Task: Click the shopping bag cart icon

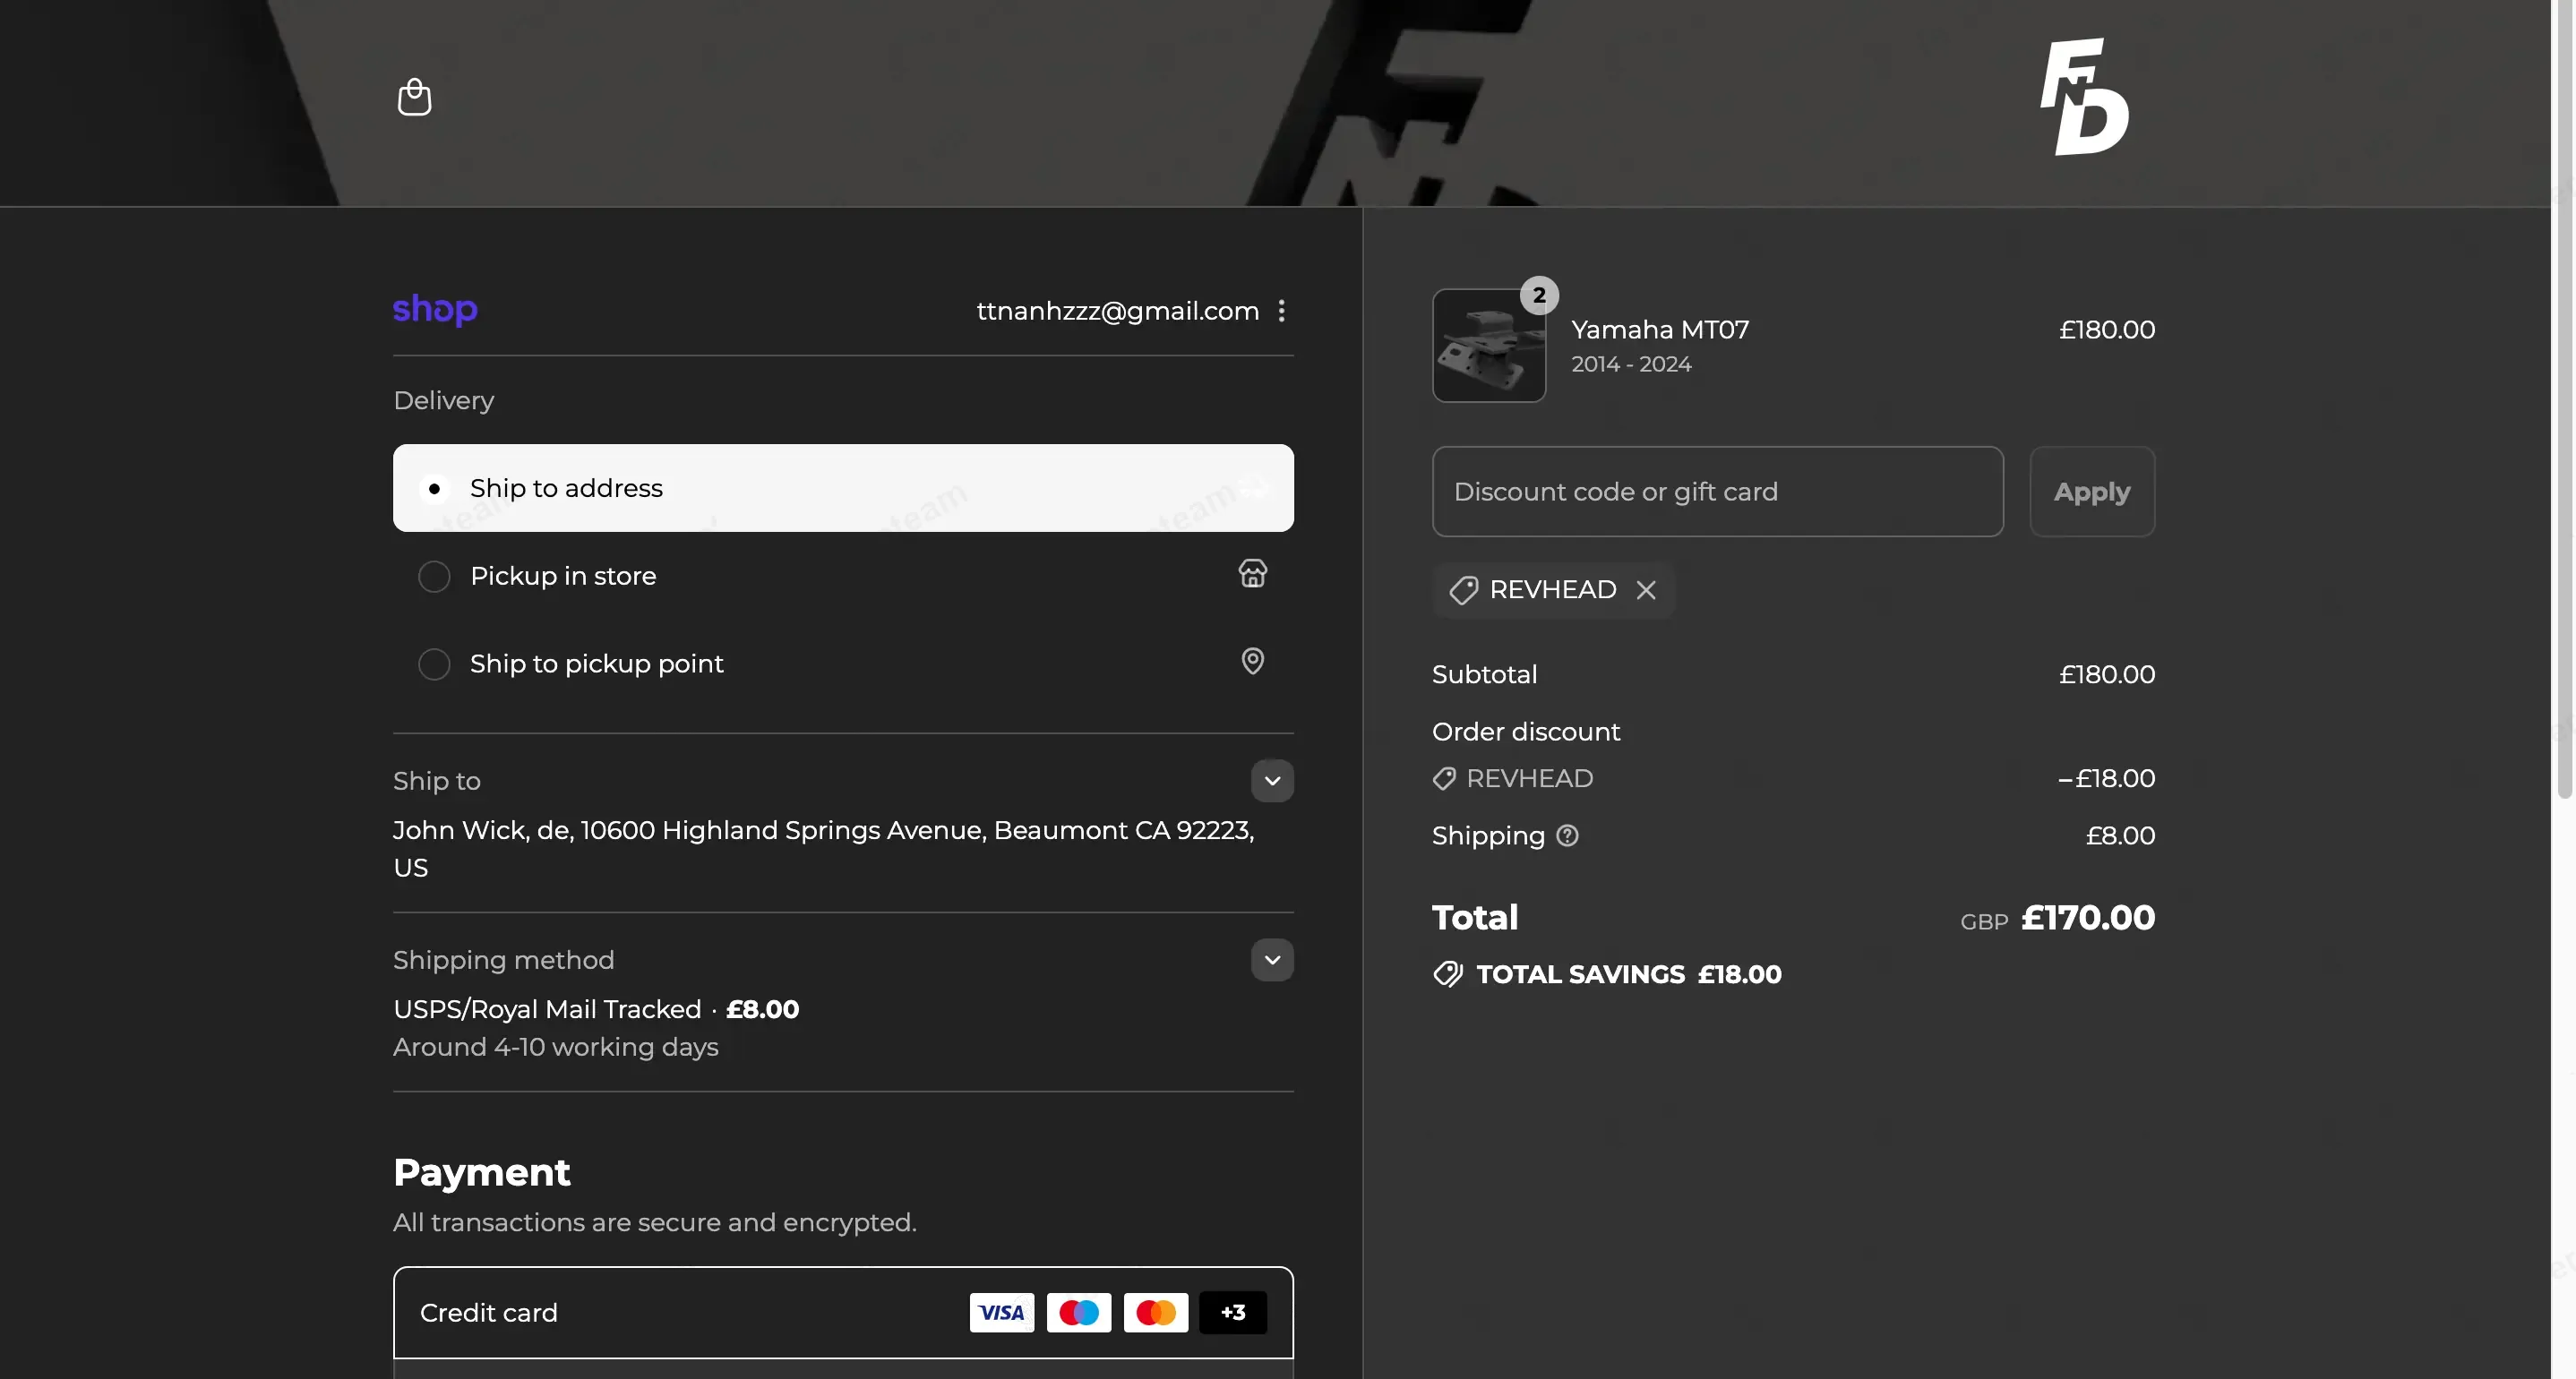Action: click(x=414, y=97)
